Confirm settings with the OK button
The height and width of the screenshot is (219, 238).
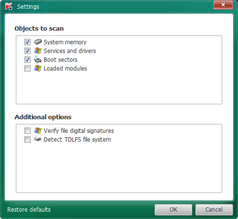pos(173,210)
